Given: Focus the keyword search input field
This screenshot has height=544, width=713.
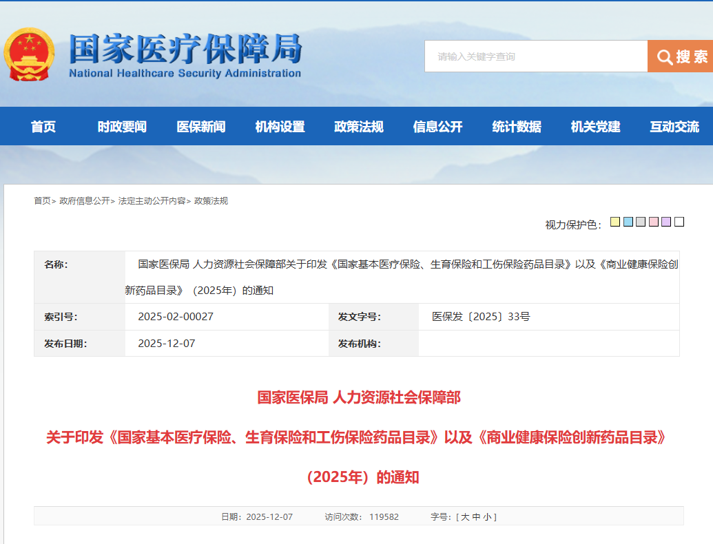Looking at the screenshot, I should 535,56.
